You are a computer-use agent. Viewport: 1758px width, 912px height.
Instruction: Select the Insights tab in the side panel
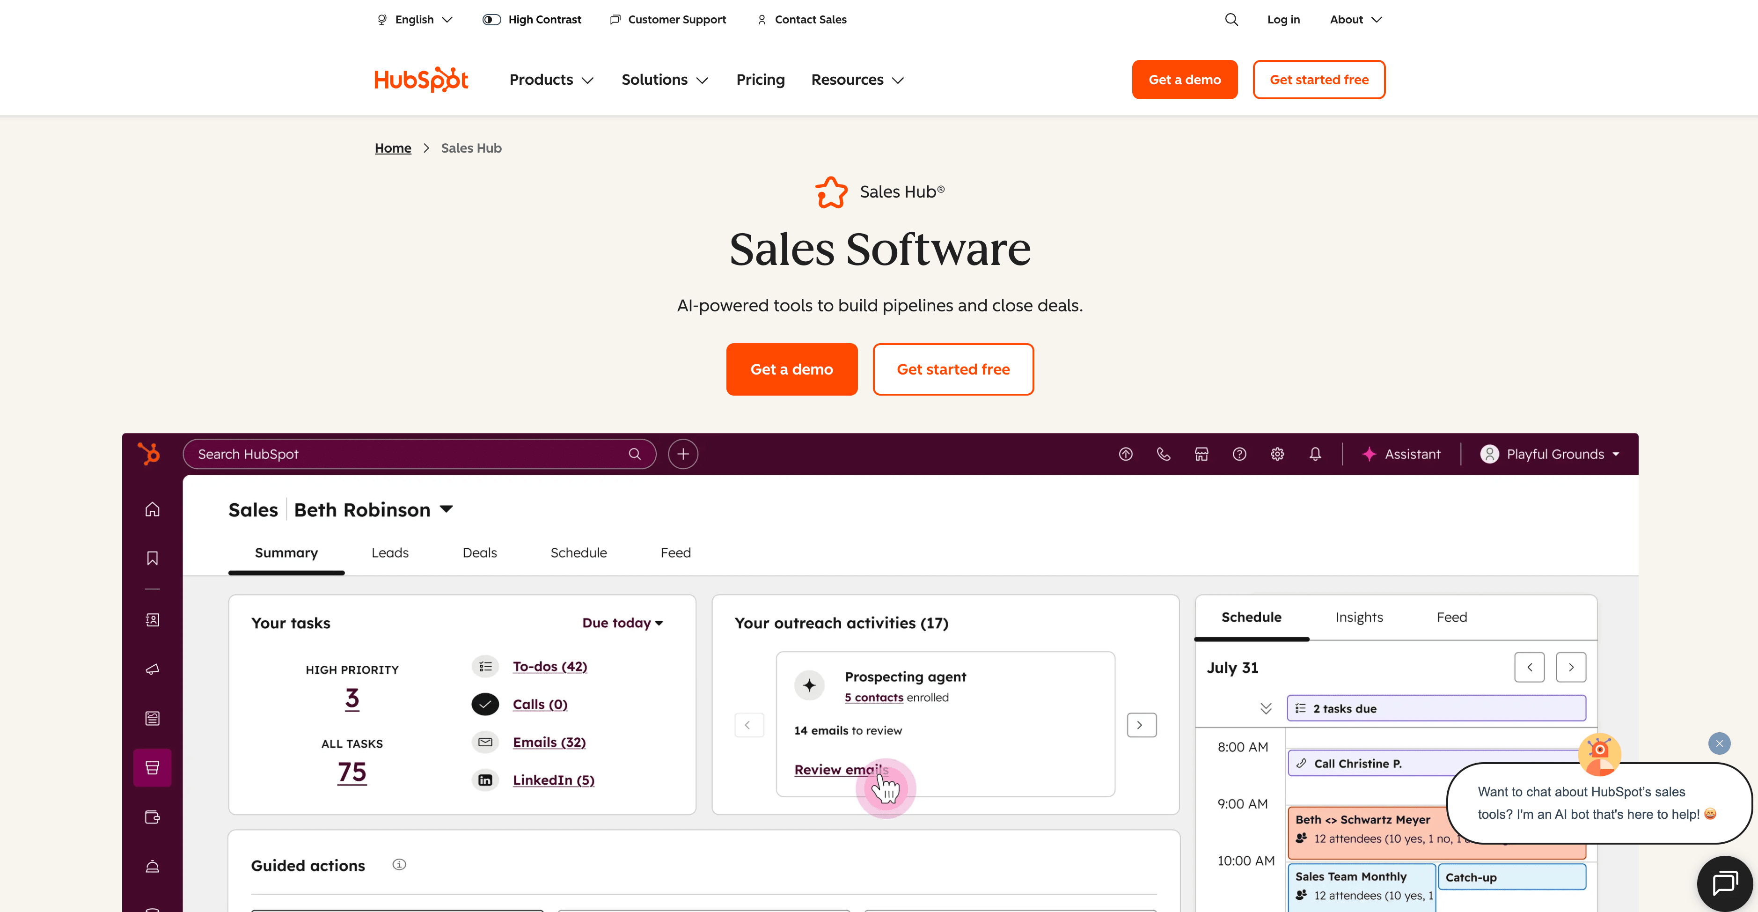pyautogui.click(x=1359, y=617)
